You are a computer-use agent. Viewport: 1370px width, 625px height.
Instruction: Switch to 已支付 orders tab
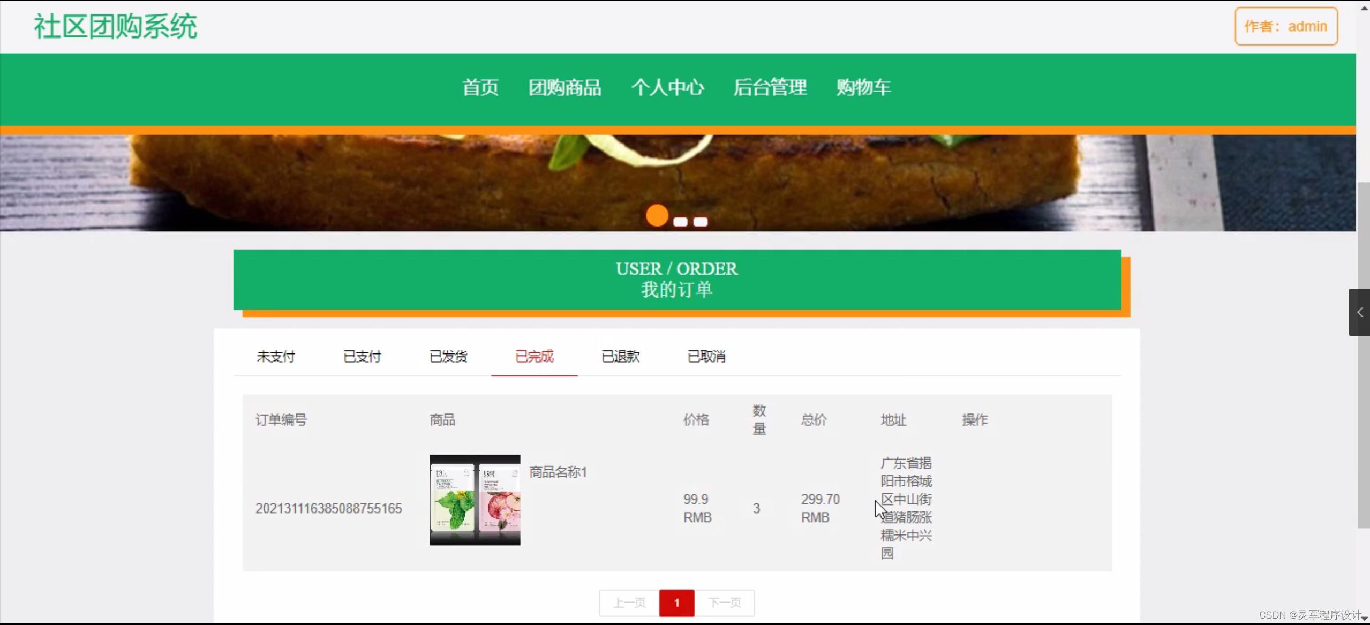[362, 357]
